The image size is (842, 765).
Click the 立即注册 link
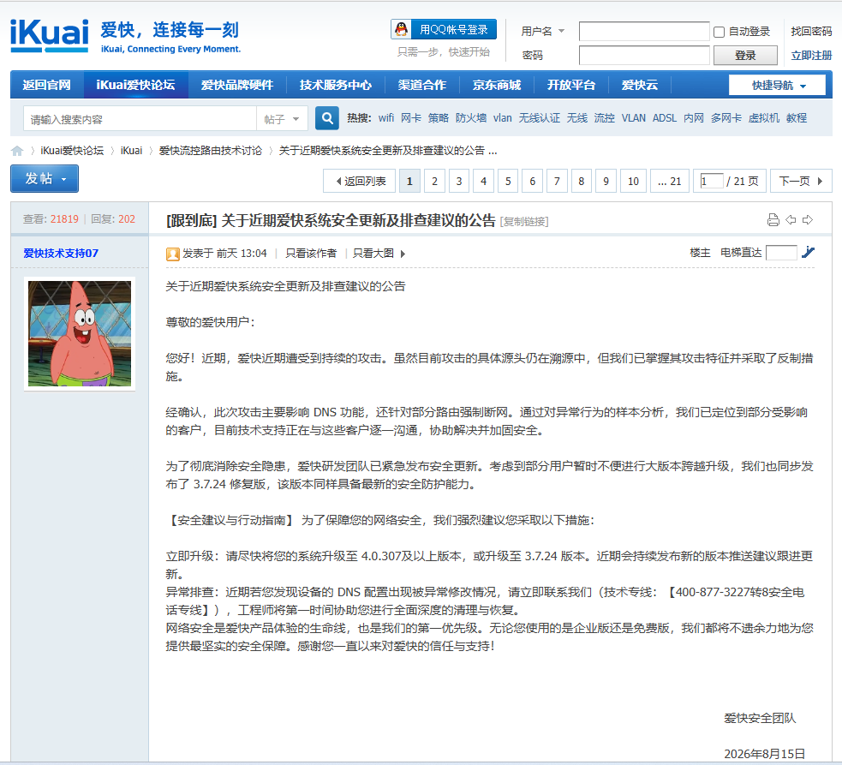811,56
